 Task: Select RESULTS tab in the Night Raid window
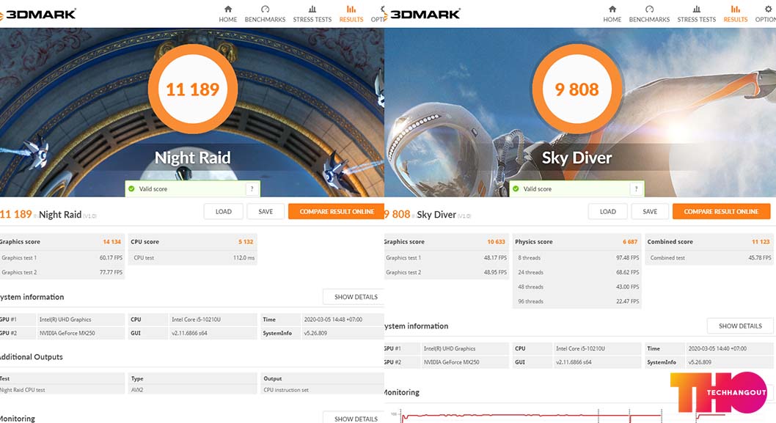click(351, 14)
